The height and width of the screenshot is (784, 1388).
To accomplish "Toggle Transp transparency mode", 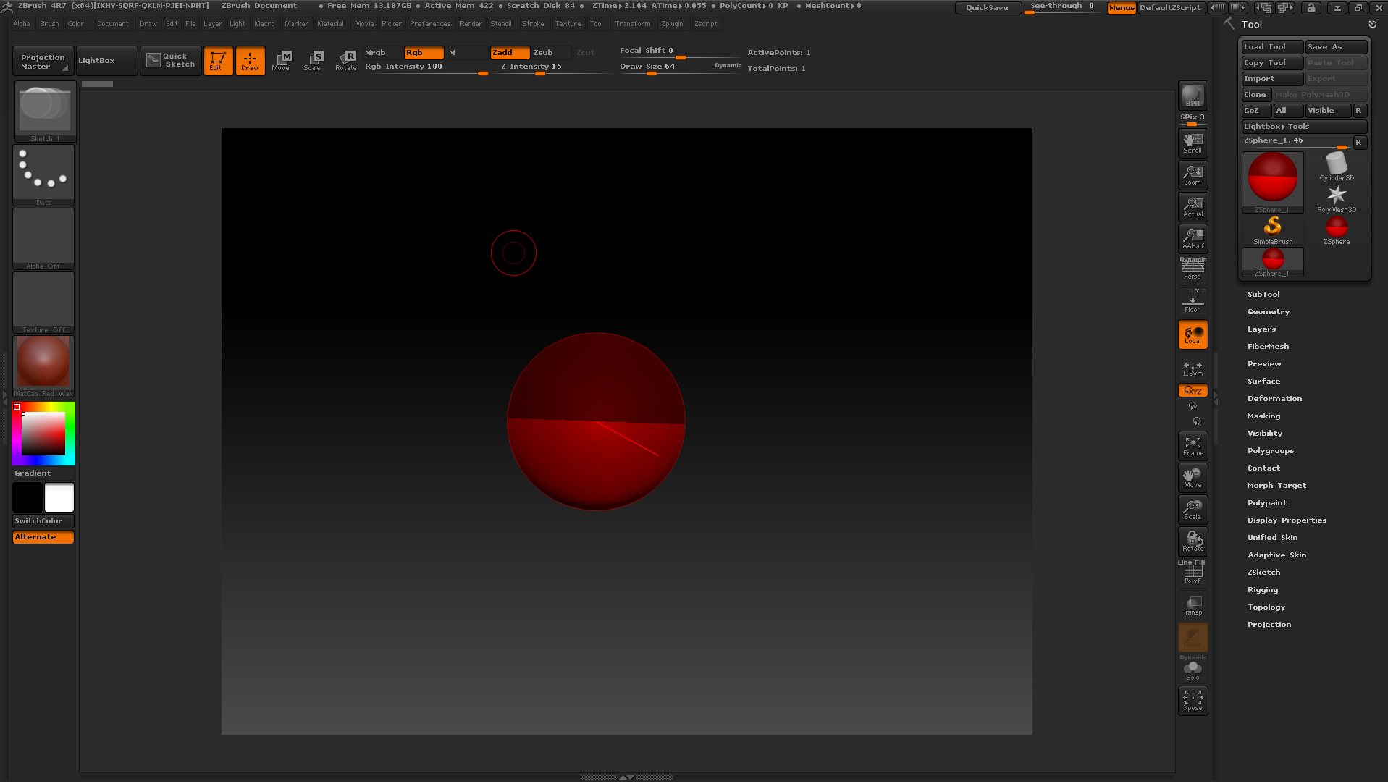I will [1193, 605].
